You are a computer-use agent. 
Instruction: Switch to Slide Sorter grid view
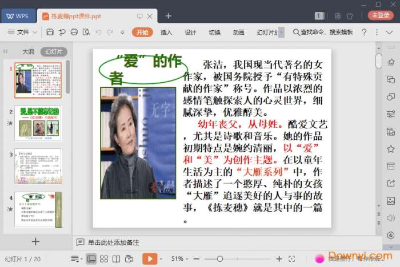104,259
